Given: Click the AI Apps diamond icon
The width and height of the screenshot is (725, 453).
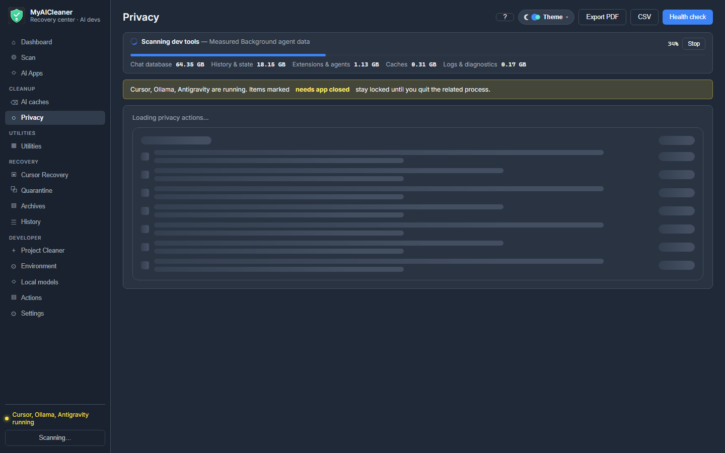Looking at the screenshot, I should coord(14,73).
